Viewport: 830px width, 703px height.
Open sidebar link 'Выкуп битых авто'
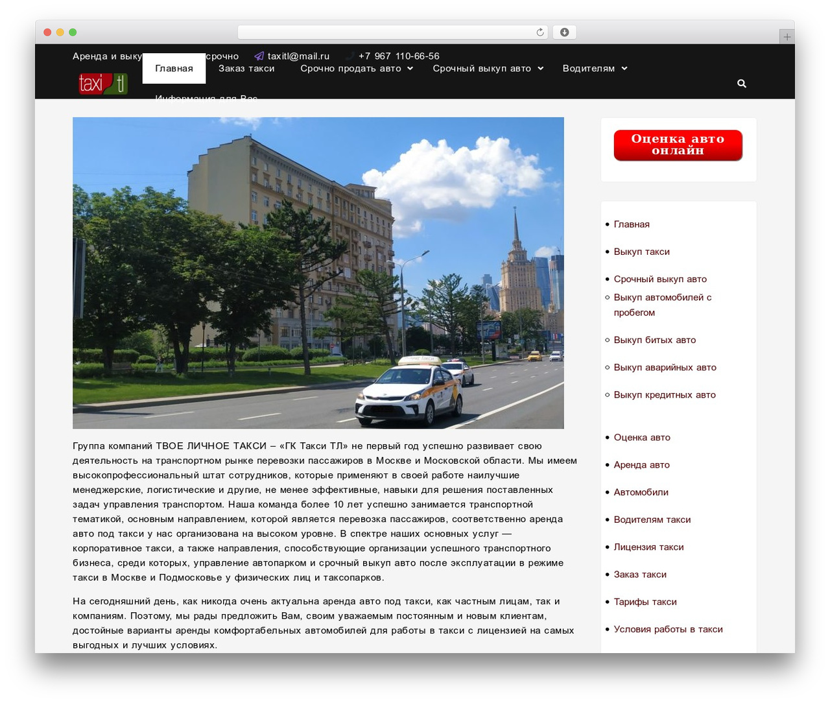point(655,340)
